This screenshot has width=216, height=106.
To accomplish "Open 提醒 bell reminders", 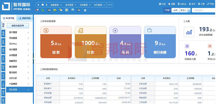I will click(172, 4).
